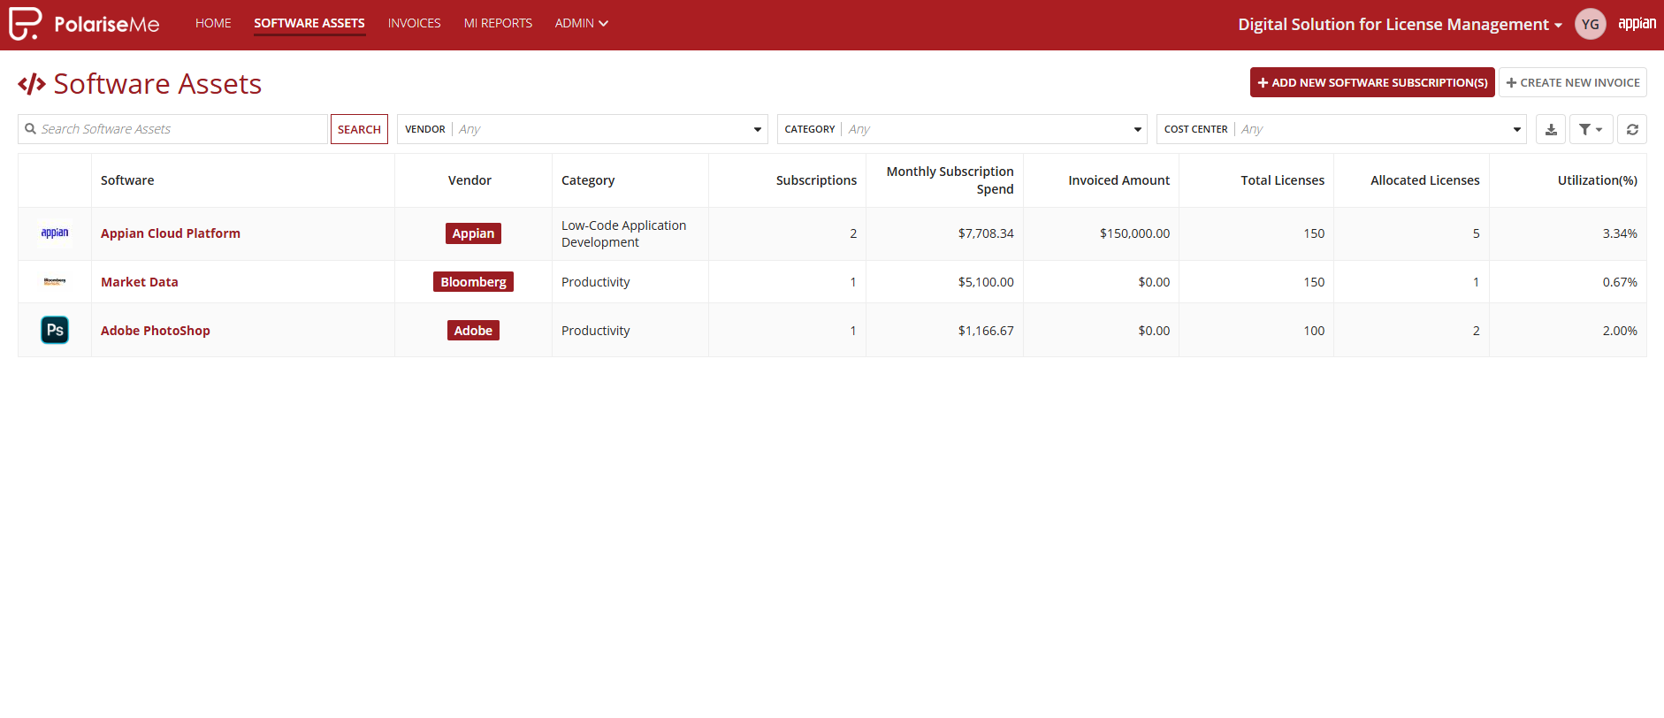Click allocated licenses 2 for Adobe PhotoShop
1664x718 pixels.
1476,331
